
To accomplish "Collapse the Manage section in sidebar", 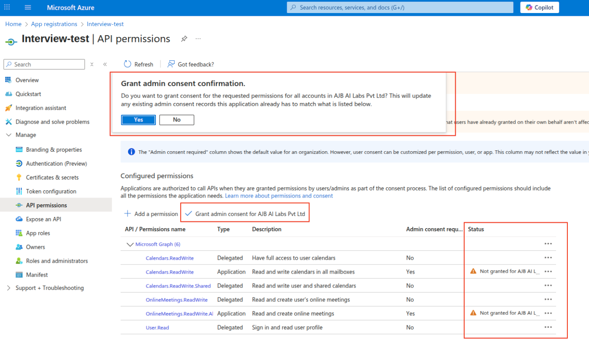I will pyautogui.click(x=9, y=135).
